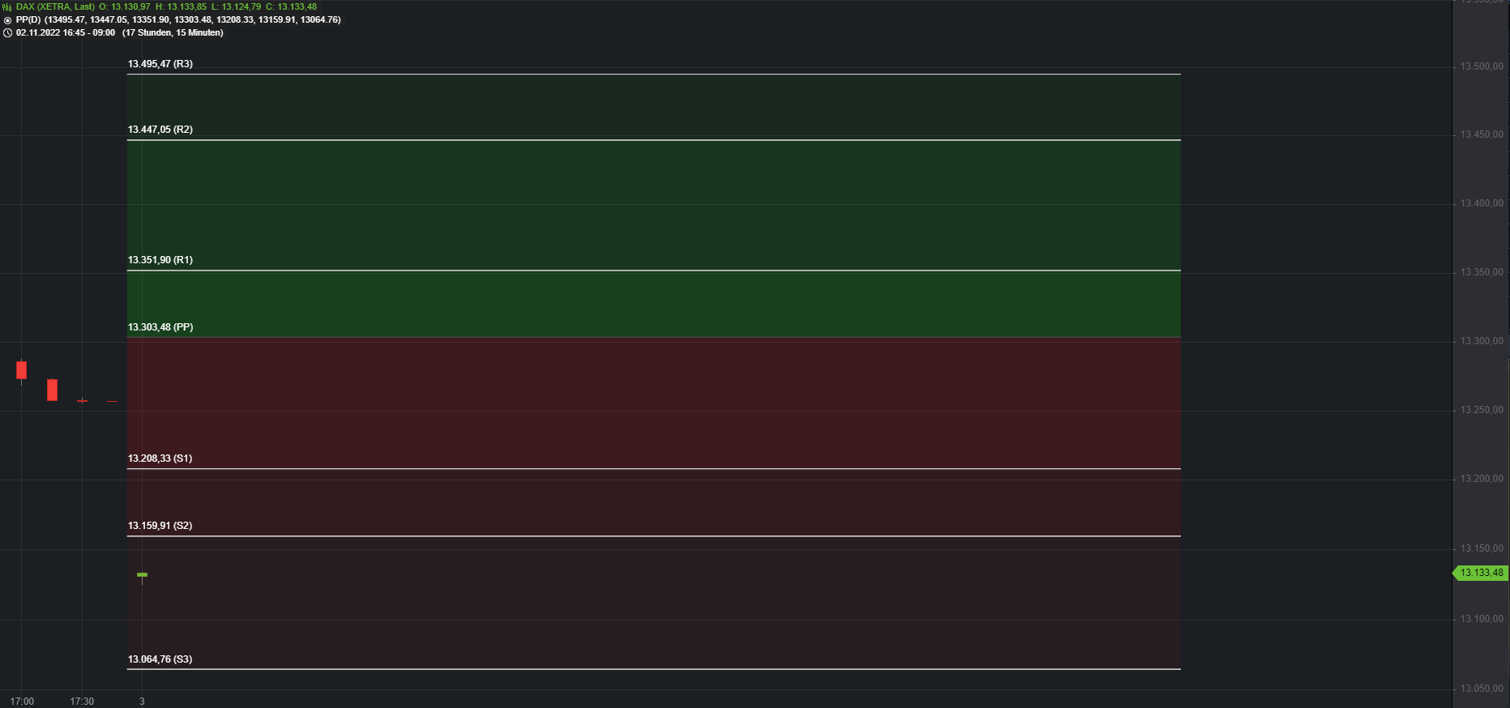
Task: Select the 13.303,48 (PP) pivot point label
Action: click(160, 327)
